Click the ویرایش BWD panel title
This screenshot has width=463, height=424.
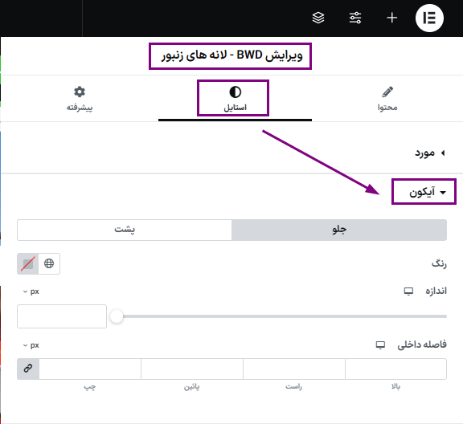(231, 55)
